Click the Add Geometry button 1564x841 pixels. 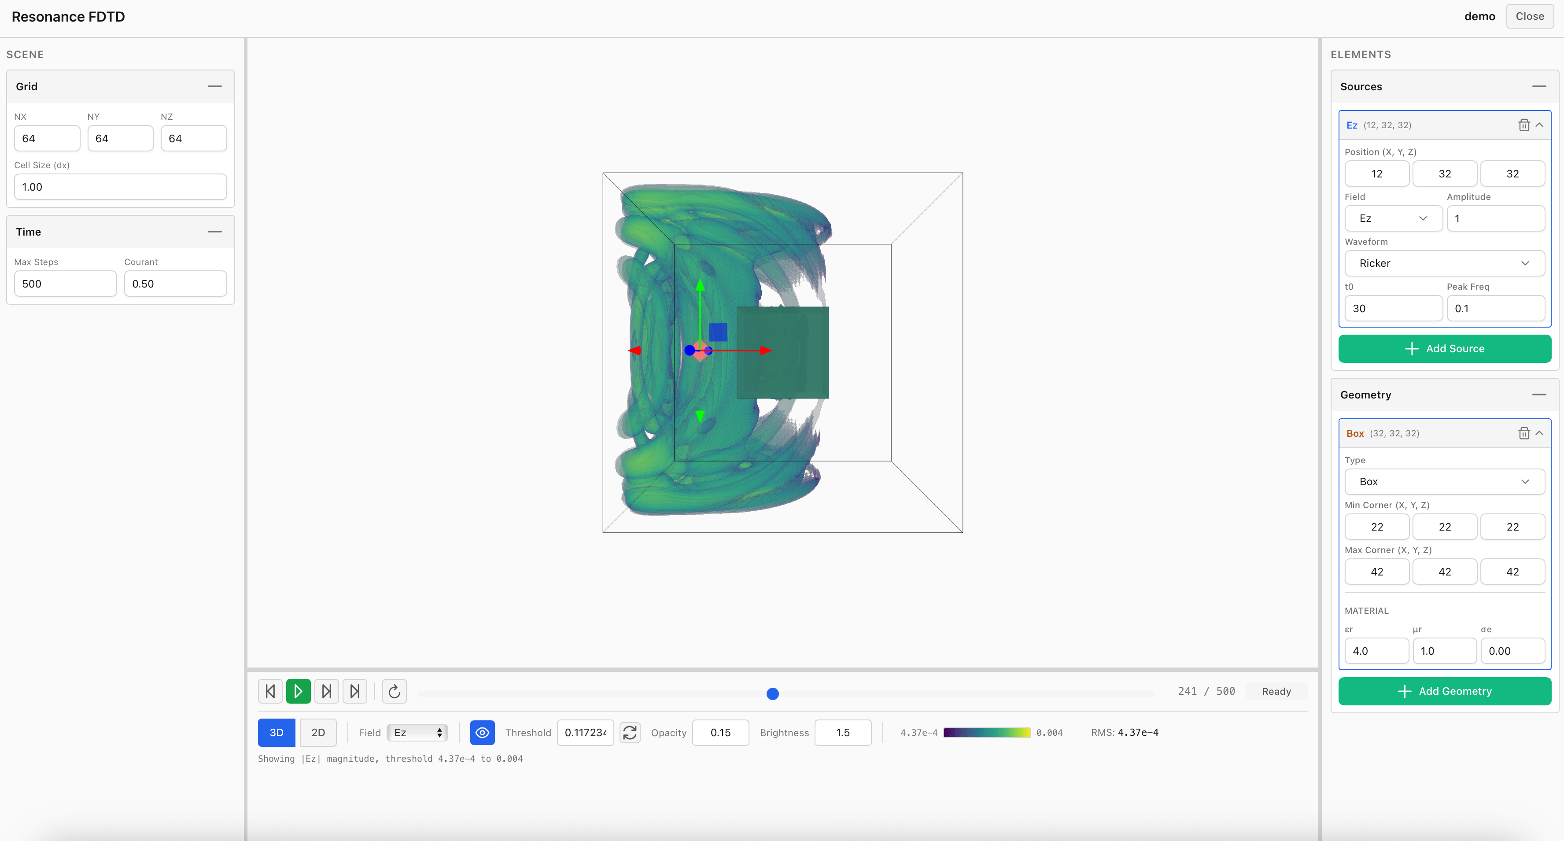pyautogui.click(x=1444, y=691)
